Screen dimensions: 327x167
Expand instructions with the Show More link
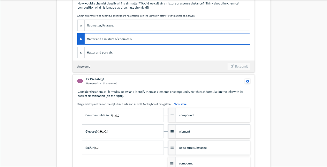point(180,104)
